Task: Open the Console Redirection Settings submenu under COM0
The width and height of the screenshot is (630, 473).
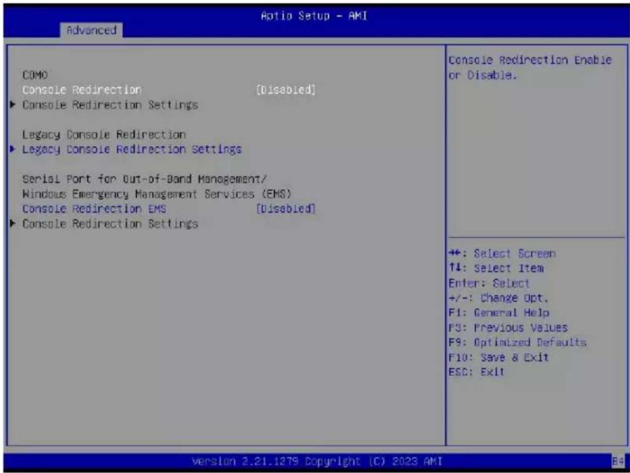Action: coord(110,105)
